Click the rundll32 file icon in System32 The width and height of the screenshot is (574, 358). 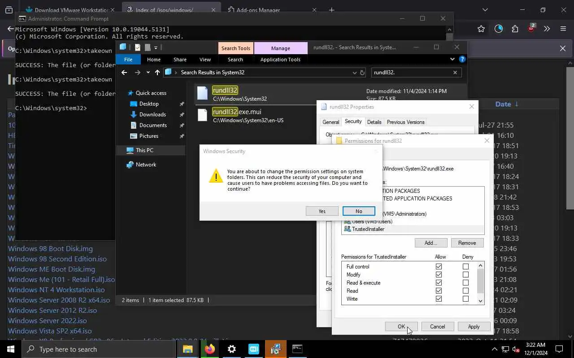pos(203,94)
